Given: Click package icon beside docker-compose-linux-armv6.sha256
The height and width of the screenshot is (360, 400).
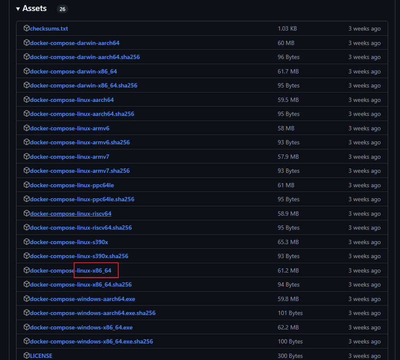Looking at the screenshot, I should click(x=27, y=142).
